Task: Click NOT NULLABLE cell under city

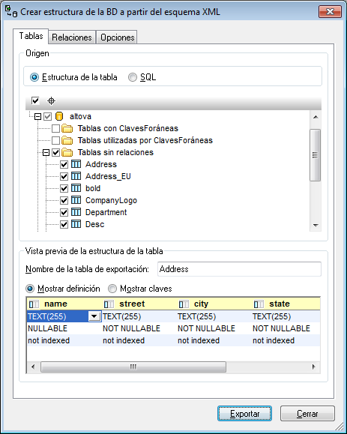Action: tap(214, 328)
